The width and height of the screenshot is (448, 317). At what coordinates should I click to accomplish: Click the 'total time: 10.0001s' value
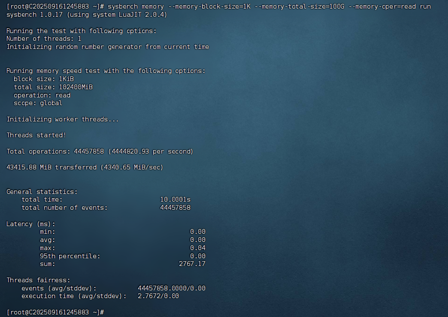point(176,199)
